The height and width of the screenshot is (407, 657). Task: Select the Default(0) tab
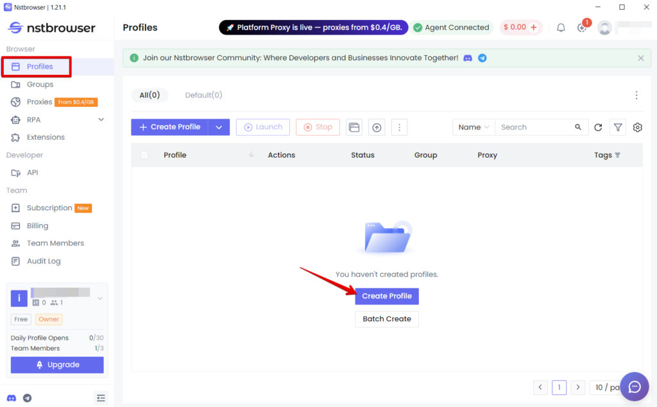203,95
